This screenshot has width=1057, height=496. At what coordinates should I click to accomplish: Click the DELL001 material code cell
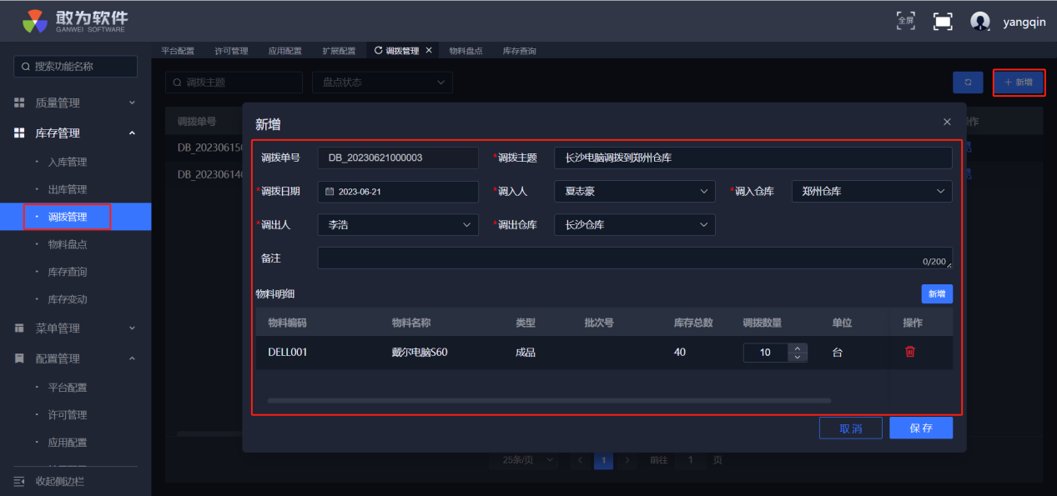288,353
